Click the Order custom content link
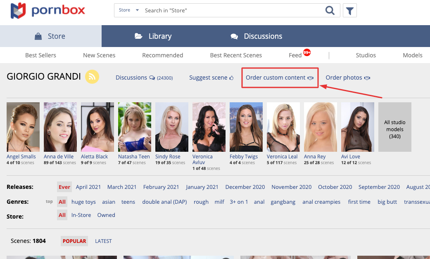The image size is (430, 259). pos(276,78)
